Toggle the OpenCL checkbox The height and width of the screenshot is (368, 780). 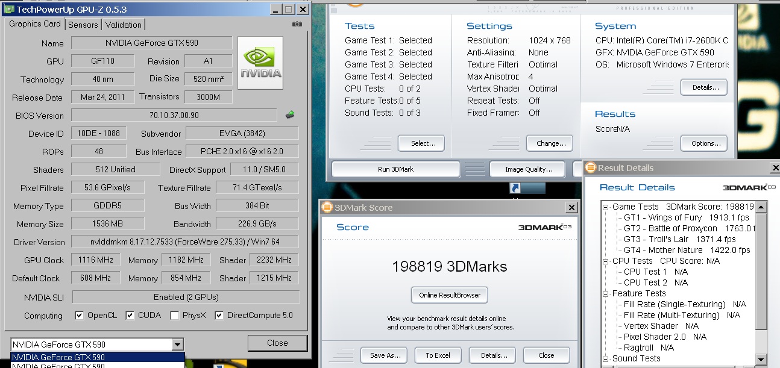point(79,315)
